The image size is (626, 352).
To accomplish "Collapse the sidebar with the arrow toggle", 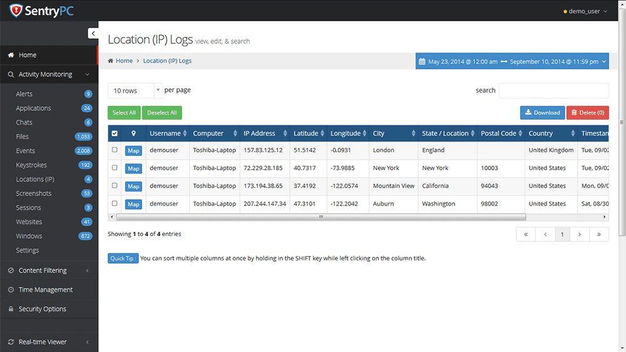I will 93,34.
